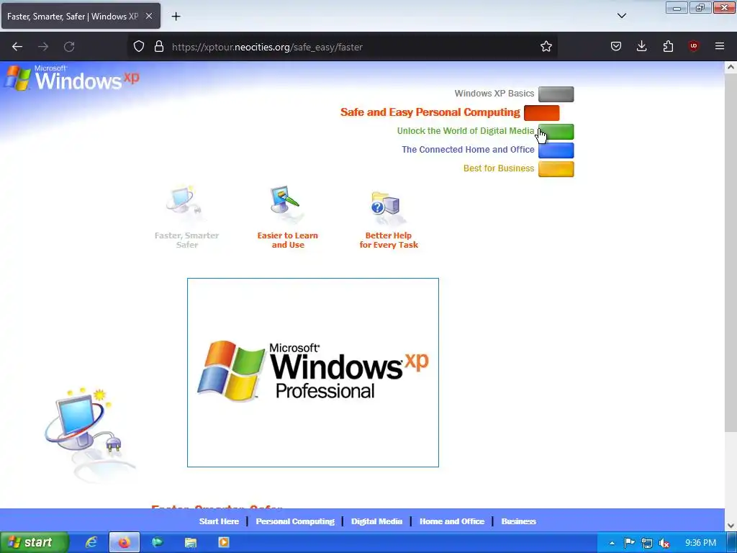
Task: Open the Extensions puzzle icon
Action: tap(668, 47)
